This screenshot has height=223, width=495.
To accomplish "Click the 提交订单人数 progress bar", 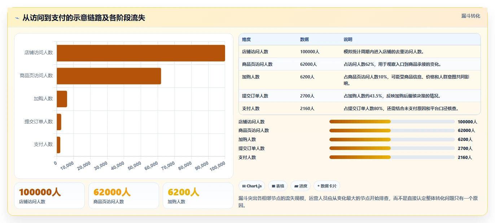I will pyautogui.click(x=392, y=148).
